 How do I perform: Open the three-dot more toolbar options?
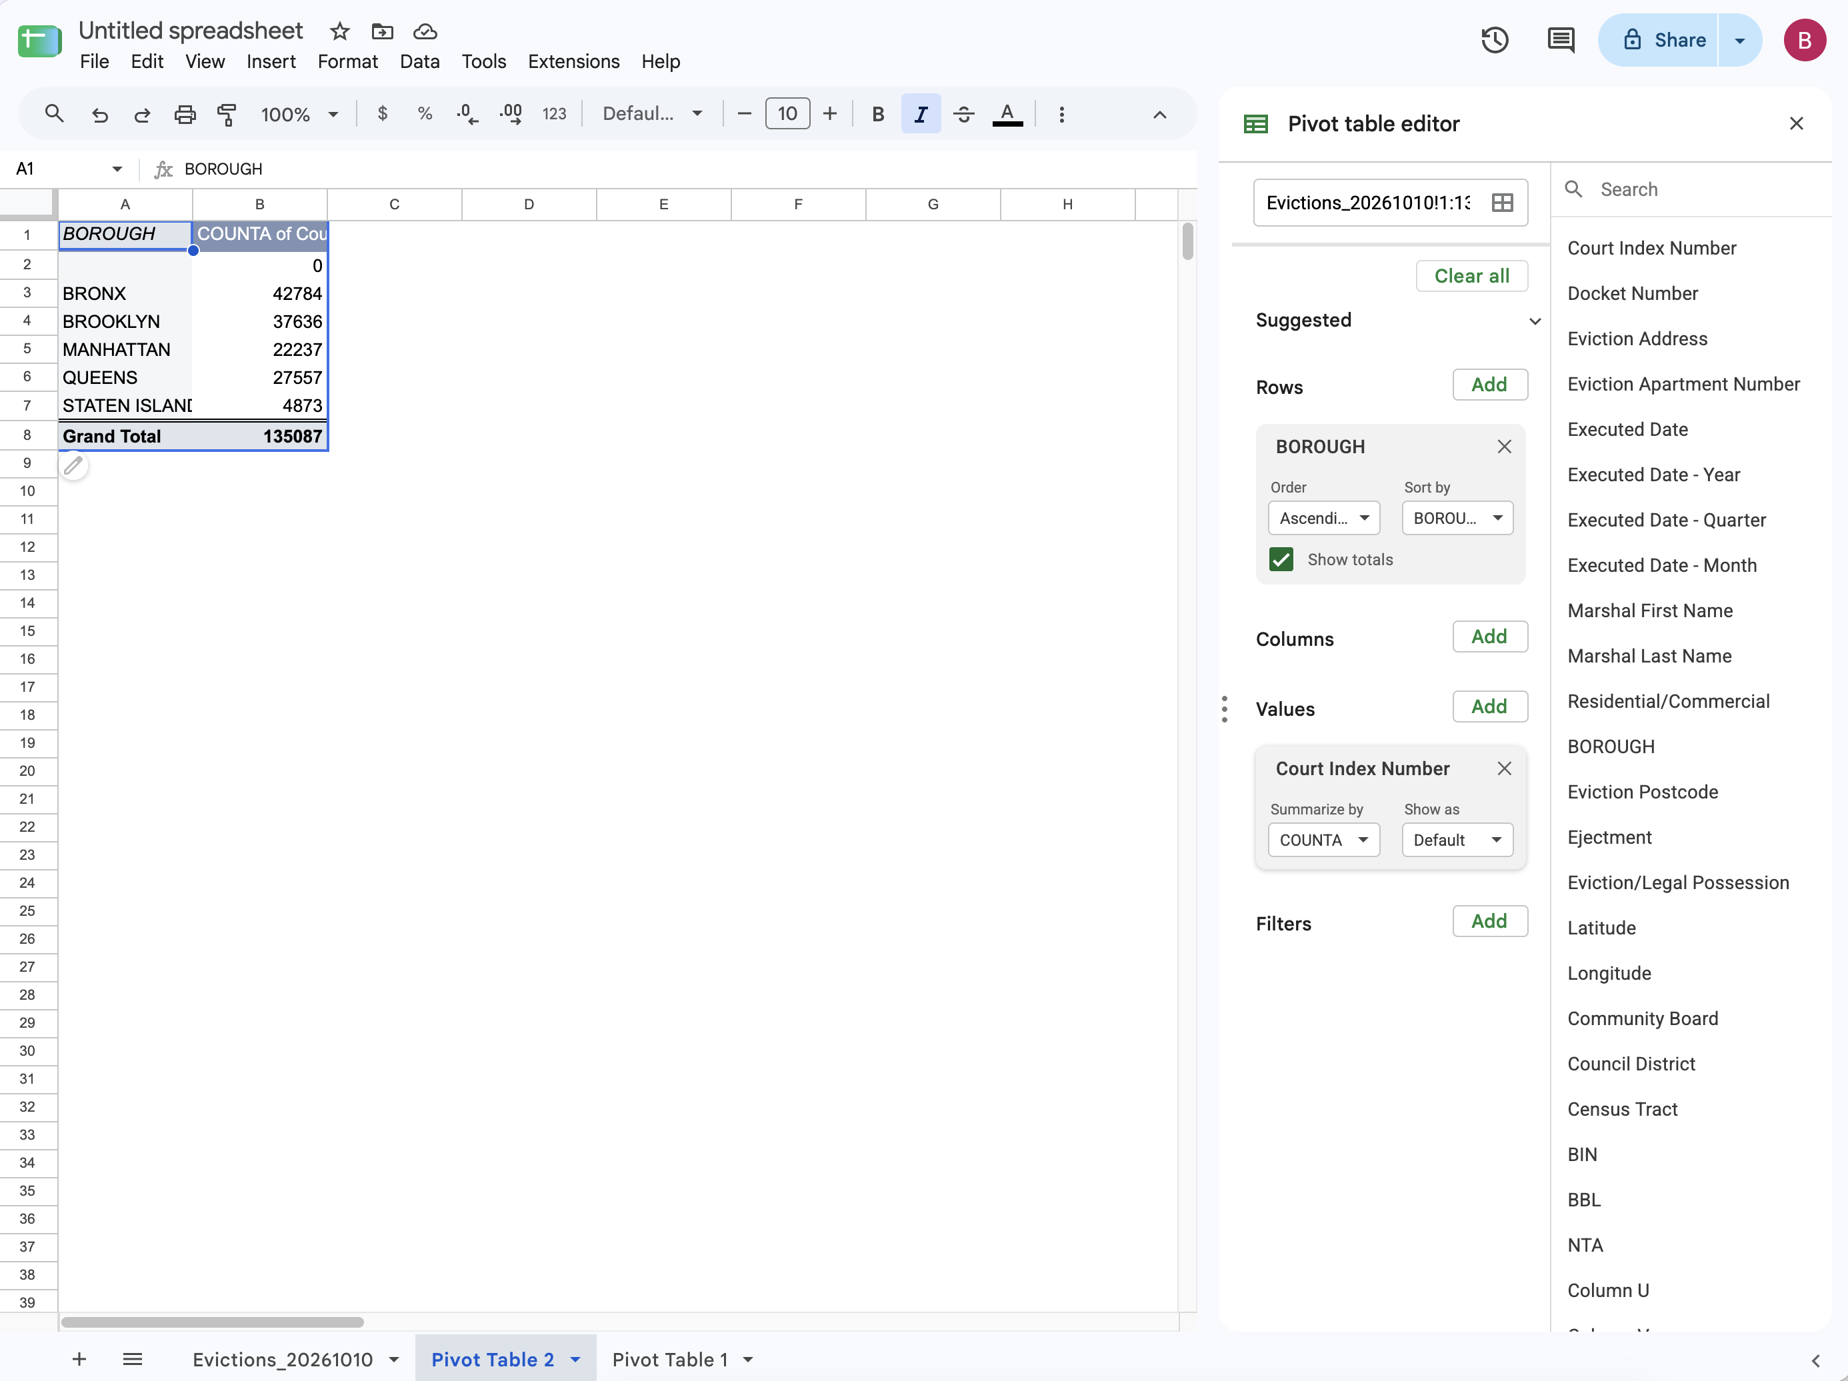[1061, 113]
